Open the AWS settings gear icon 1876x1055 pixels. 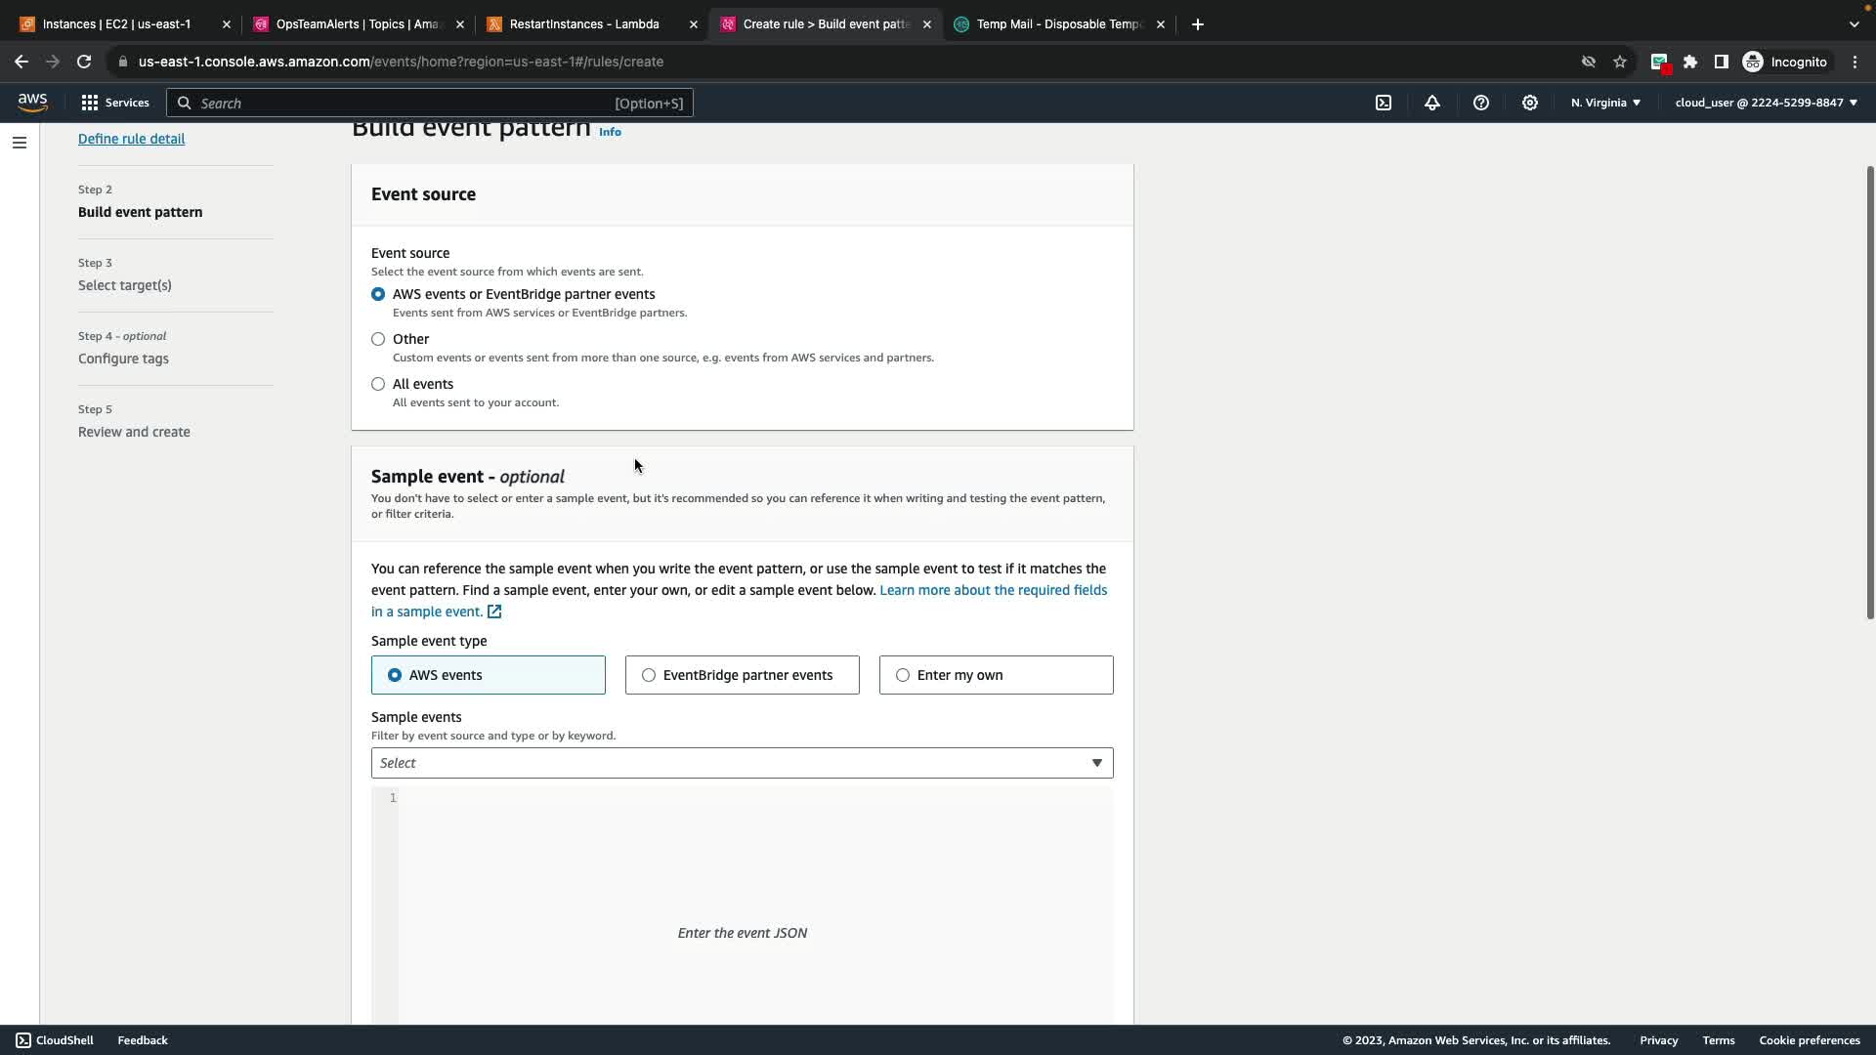1530,103
